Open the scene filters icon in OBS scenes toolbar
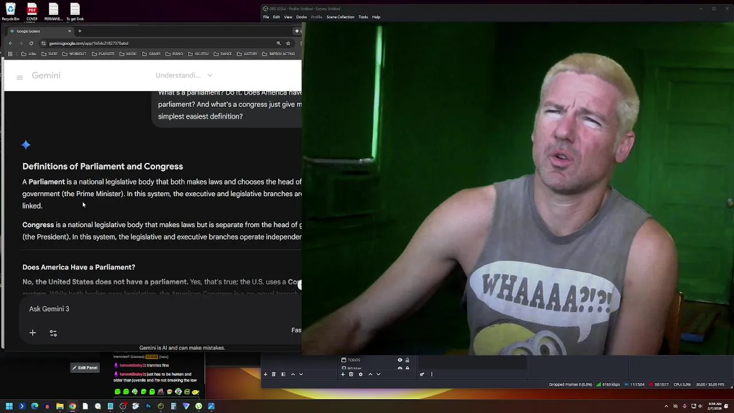The height and width of the screenshot is (413, 734). coord(283,374)
